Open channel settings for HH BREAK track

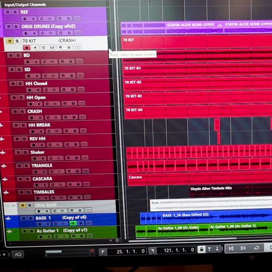49,131
